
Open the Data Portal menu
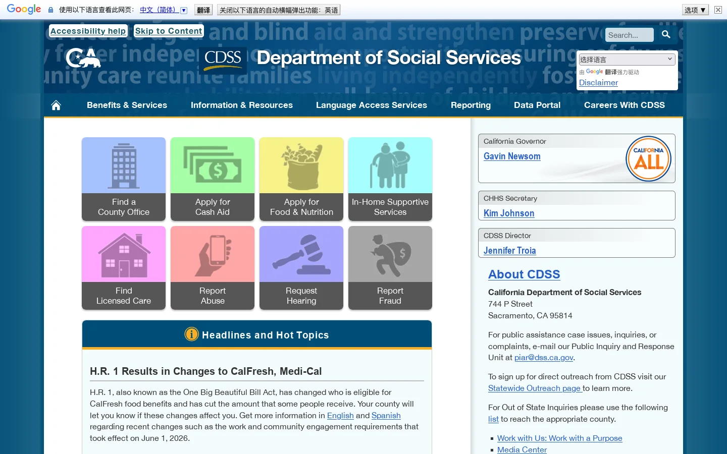point(537,105)
